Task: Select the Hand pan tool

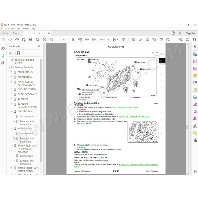Action: click(80, 40)
